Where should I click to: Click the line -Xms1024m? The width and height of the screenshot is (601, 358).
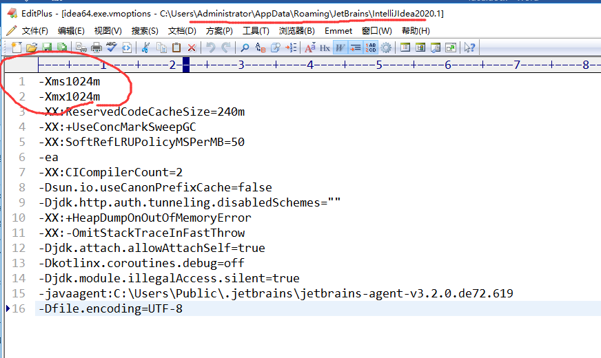pyautogui.click(x=70, y=81)
